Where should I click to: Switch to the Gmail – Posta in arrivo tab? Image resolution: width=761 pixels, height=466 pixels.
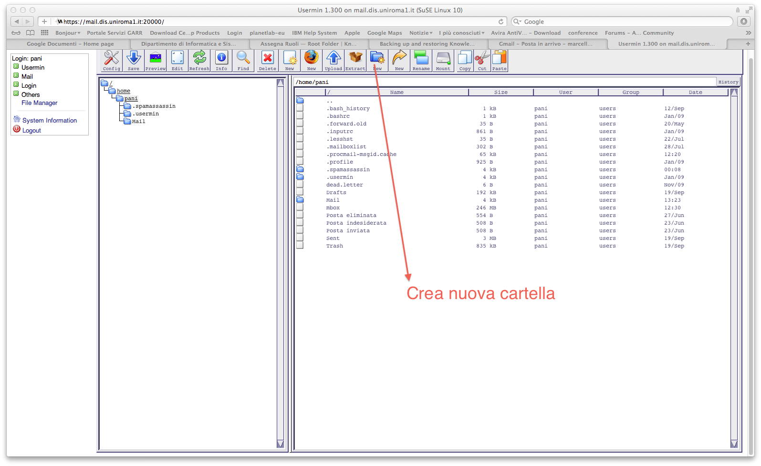point(545,44)
